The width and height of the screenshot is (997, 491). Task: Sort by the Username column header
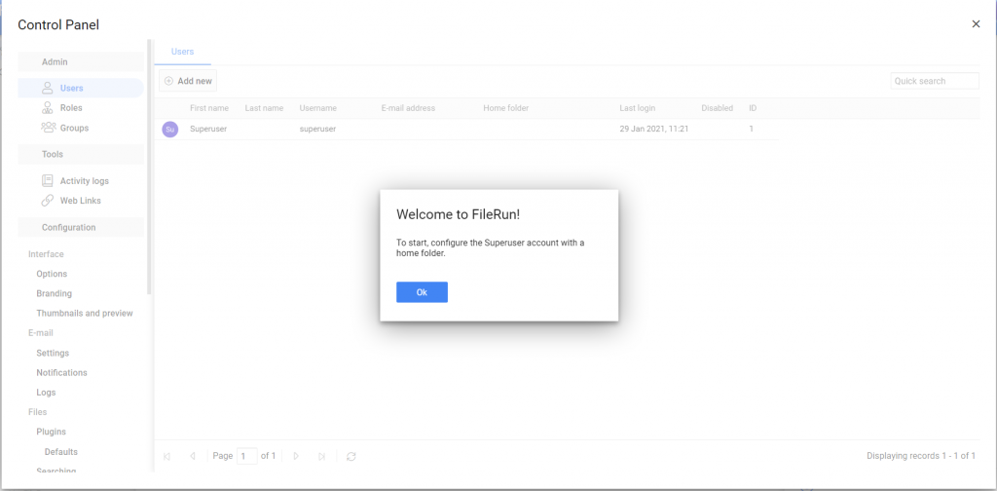pos(318,108)
